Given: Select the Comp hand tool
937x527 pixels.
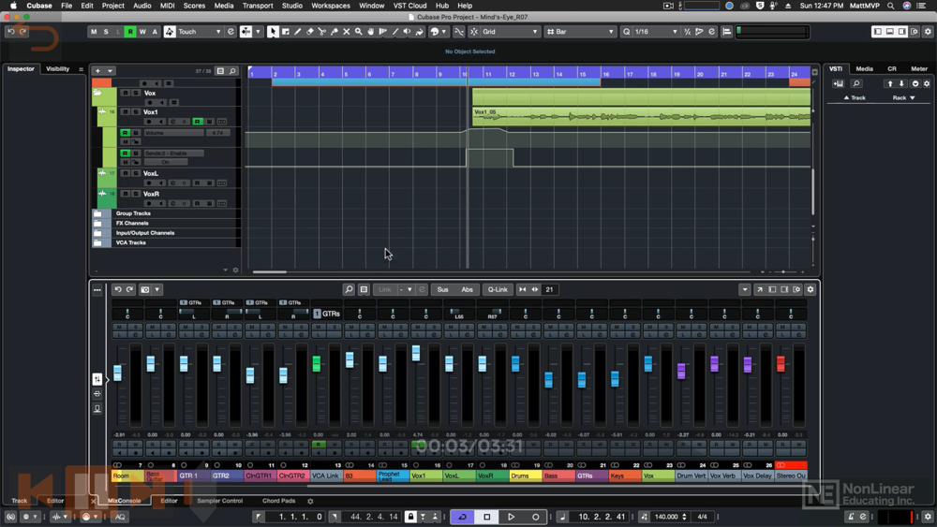Looking at the screenshot, I should click(370, 32).
